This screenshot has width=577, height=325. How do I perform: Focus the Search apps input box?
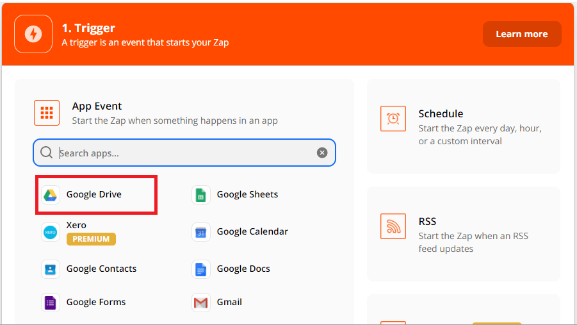pos(186,153)
